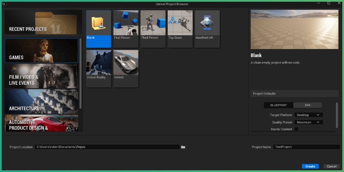Click the 'Unreal Project Browser' window title
This screenshot has width=344, height=172.
tap(172, 4)
